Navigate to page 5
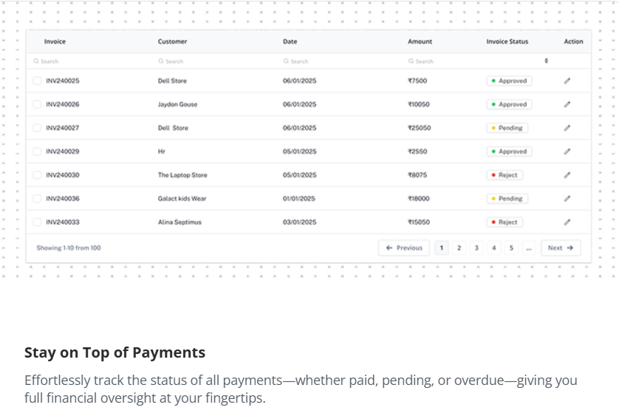Image resolution: width=619 pixels, height=416 pixels. [x=511, y=248]
